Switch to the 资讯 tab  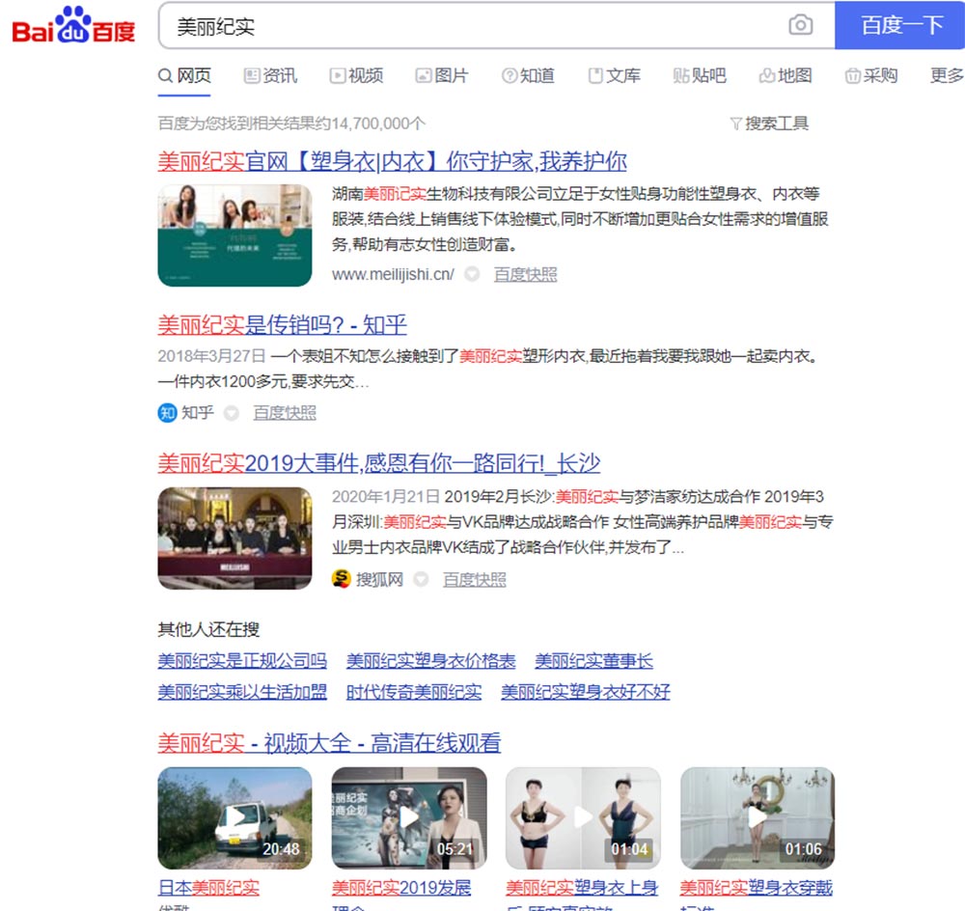(x=270, y=75)
